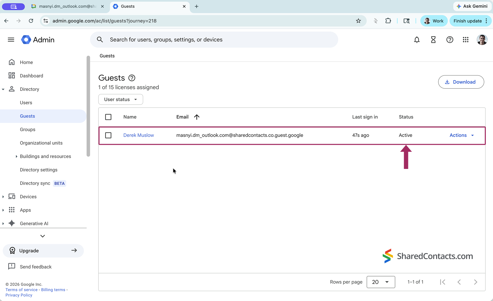Open Derek Muslow guest profile

coord(139,135)
